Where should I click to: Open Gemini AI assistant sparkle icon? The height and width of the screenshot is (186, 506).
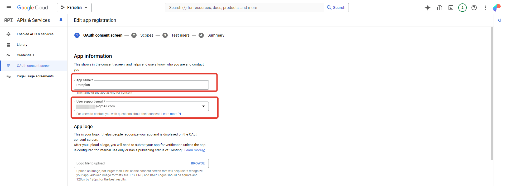[x=427, y=8]
